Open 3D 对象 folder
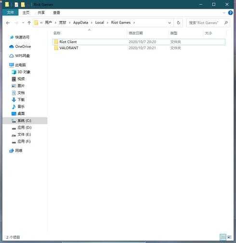236x243 pixels. [21, 72]
